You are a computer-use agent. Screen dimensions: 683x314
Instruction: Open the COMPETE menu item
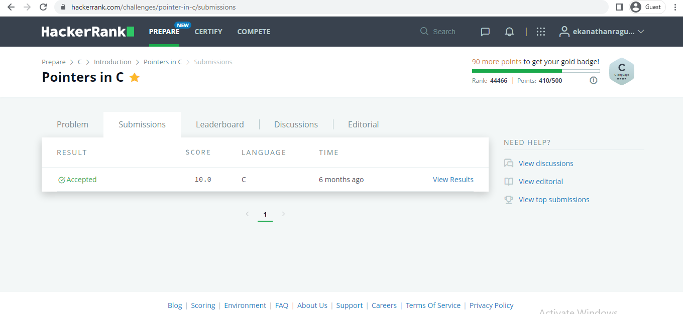(254, 32)
